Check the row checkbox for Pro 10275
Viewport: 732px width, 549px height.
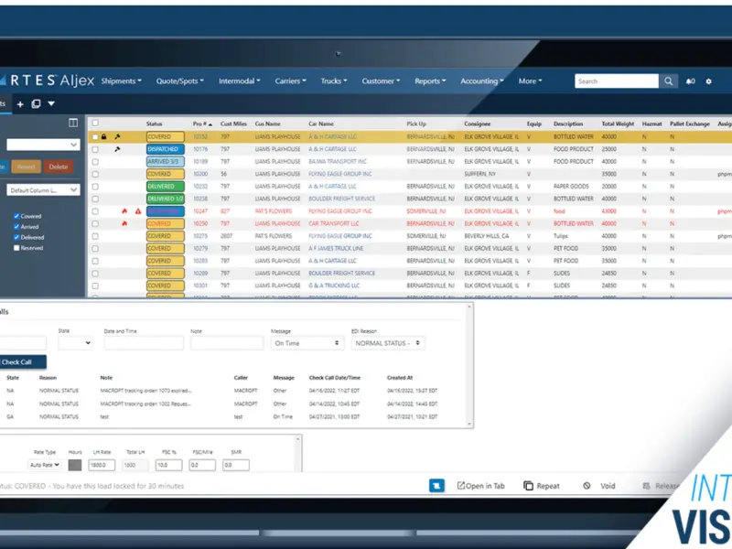coord(95,236)
